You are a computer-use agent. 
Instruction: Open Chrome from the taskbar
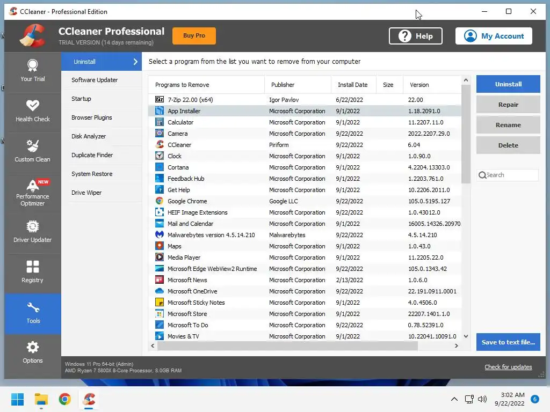pos(65,399)
